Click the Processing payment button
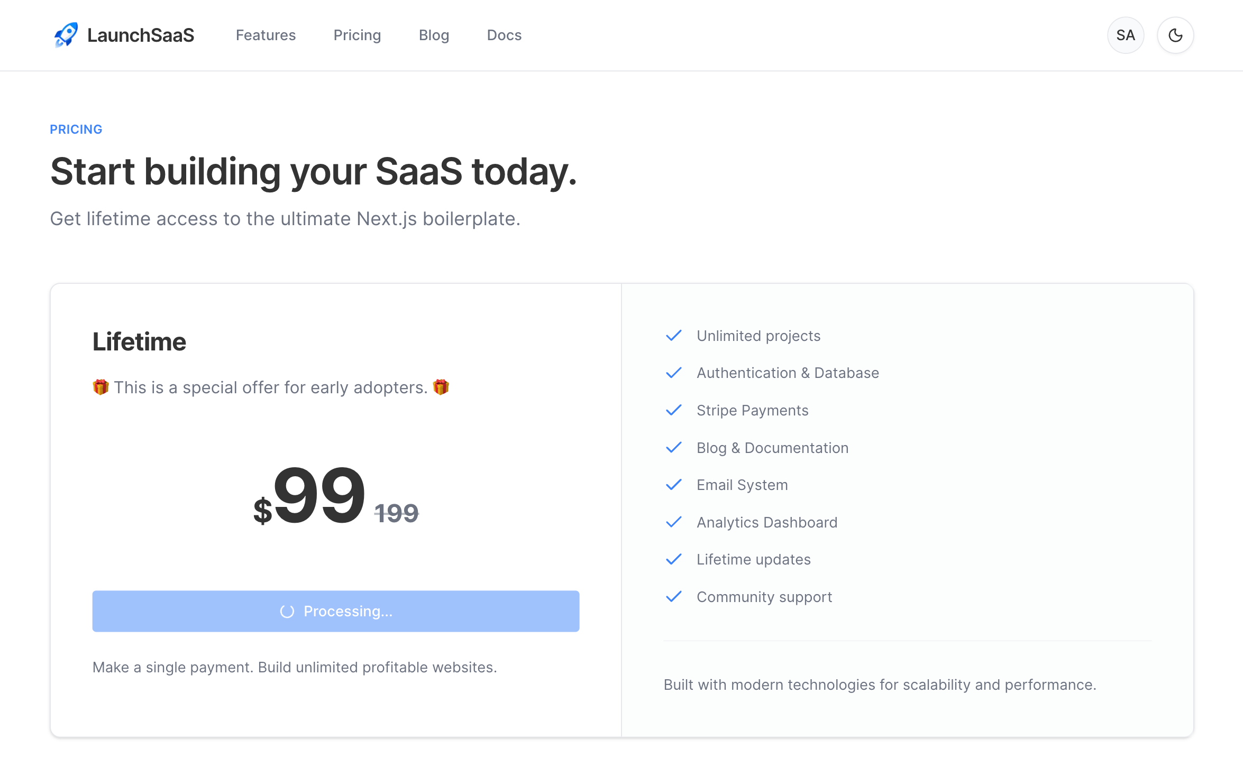 [336, 611]
